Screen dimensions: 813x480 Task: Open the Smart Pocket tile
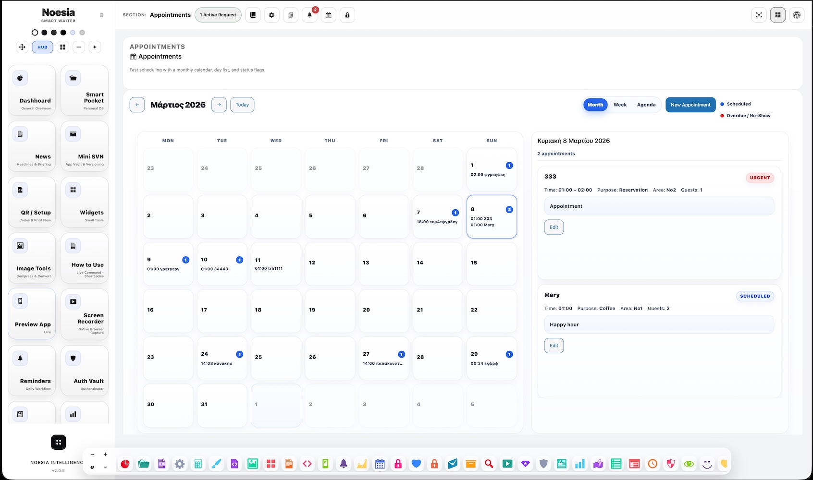(x=85, y=90)
